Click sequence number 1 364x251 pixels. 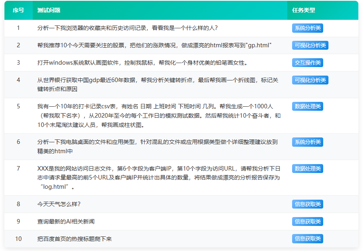tap(18, 28)
